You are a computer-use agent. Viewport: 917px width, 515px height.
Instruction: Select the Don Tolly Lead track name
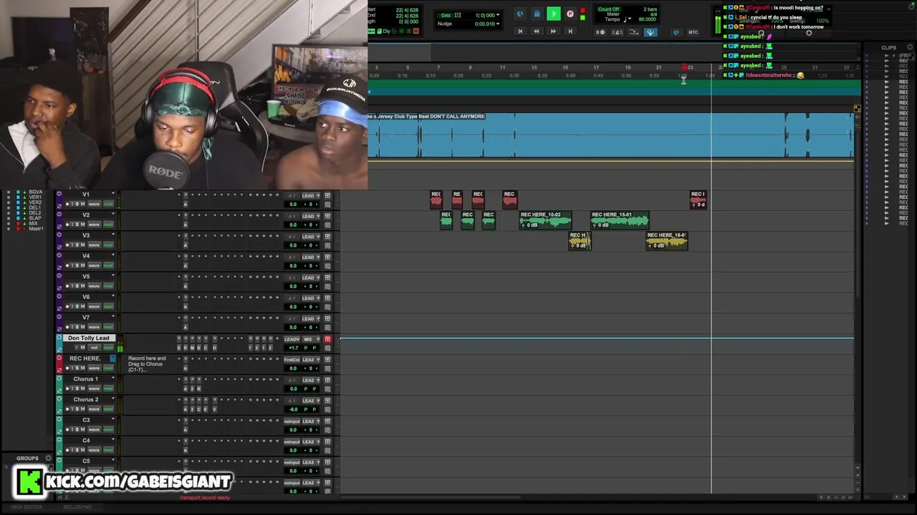(89, 338)
